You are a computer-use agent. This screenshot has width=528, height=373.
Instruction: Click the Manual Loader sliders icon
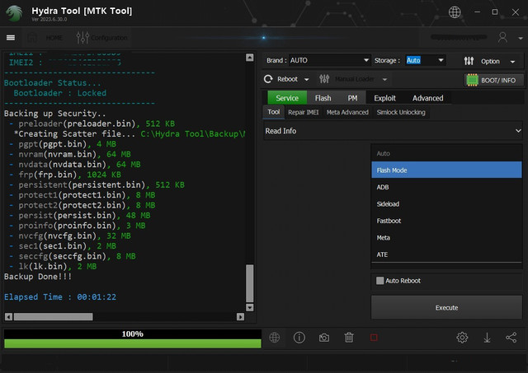(x=324, y=79)
